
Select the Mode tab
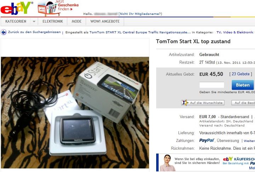[76, 22]
